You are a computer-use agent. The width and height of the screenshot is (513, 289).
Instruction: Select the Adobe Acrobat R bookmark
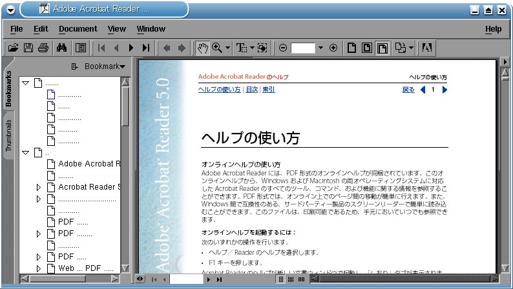coord(89,164)
